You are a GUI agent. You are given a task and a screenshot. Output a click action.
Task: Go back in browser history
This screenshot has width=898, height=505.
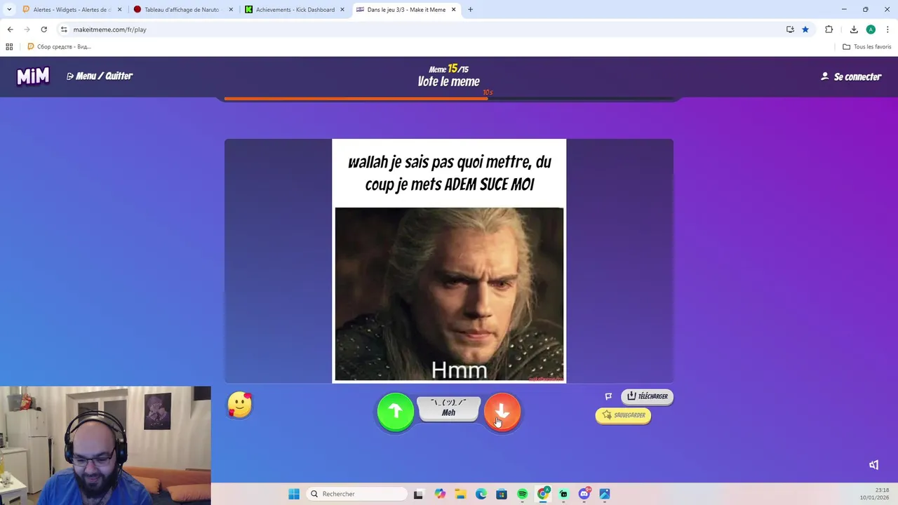coord(10,29)
